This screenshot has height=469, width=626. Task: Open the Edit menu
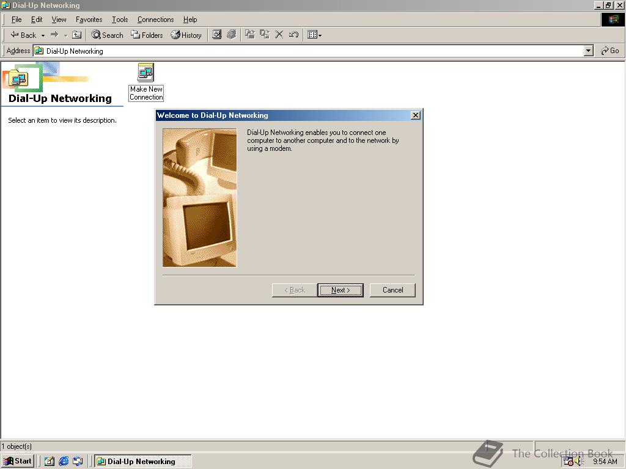pos(37,20)
